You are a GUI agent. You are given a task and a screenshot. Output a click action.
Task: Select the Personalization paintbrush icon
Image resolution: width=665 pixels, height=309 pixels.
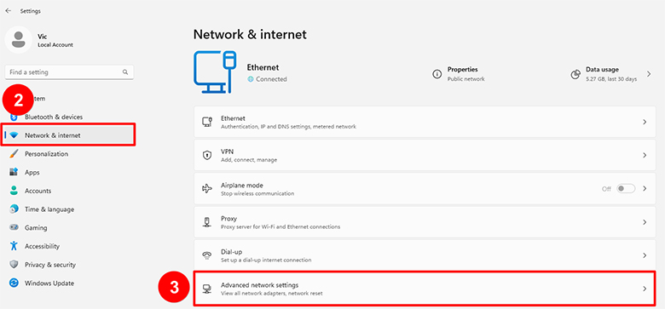[14, 154]
